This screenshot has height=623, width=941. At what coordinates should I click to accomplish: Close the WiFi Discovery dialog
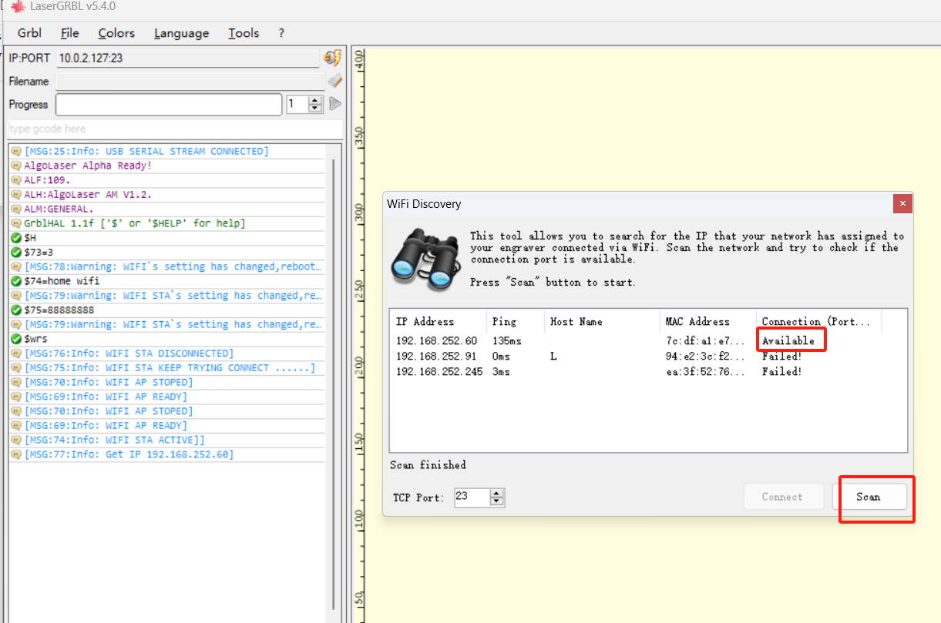pyautogui.click(x=902, y=203)
